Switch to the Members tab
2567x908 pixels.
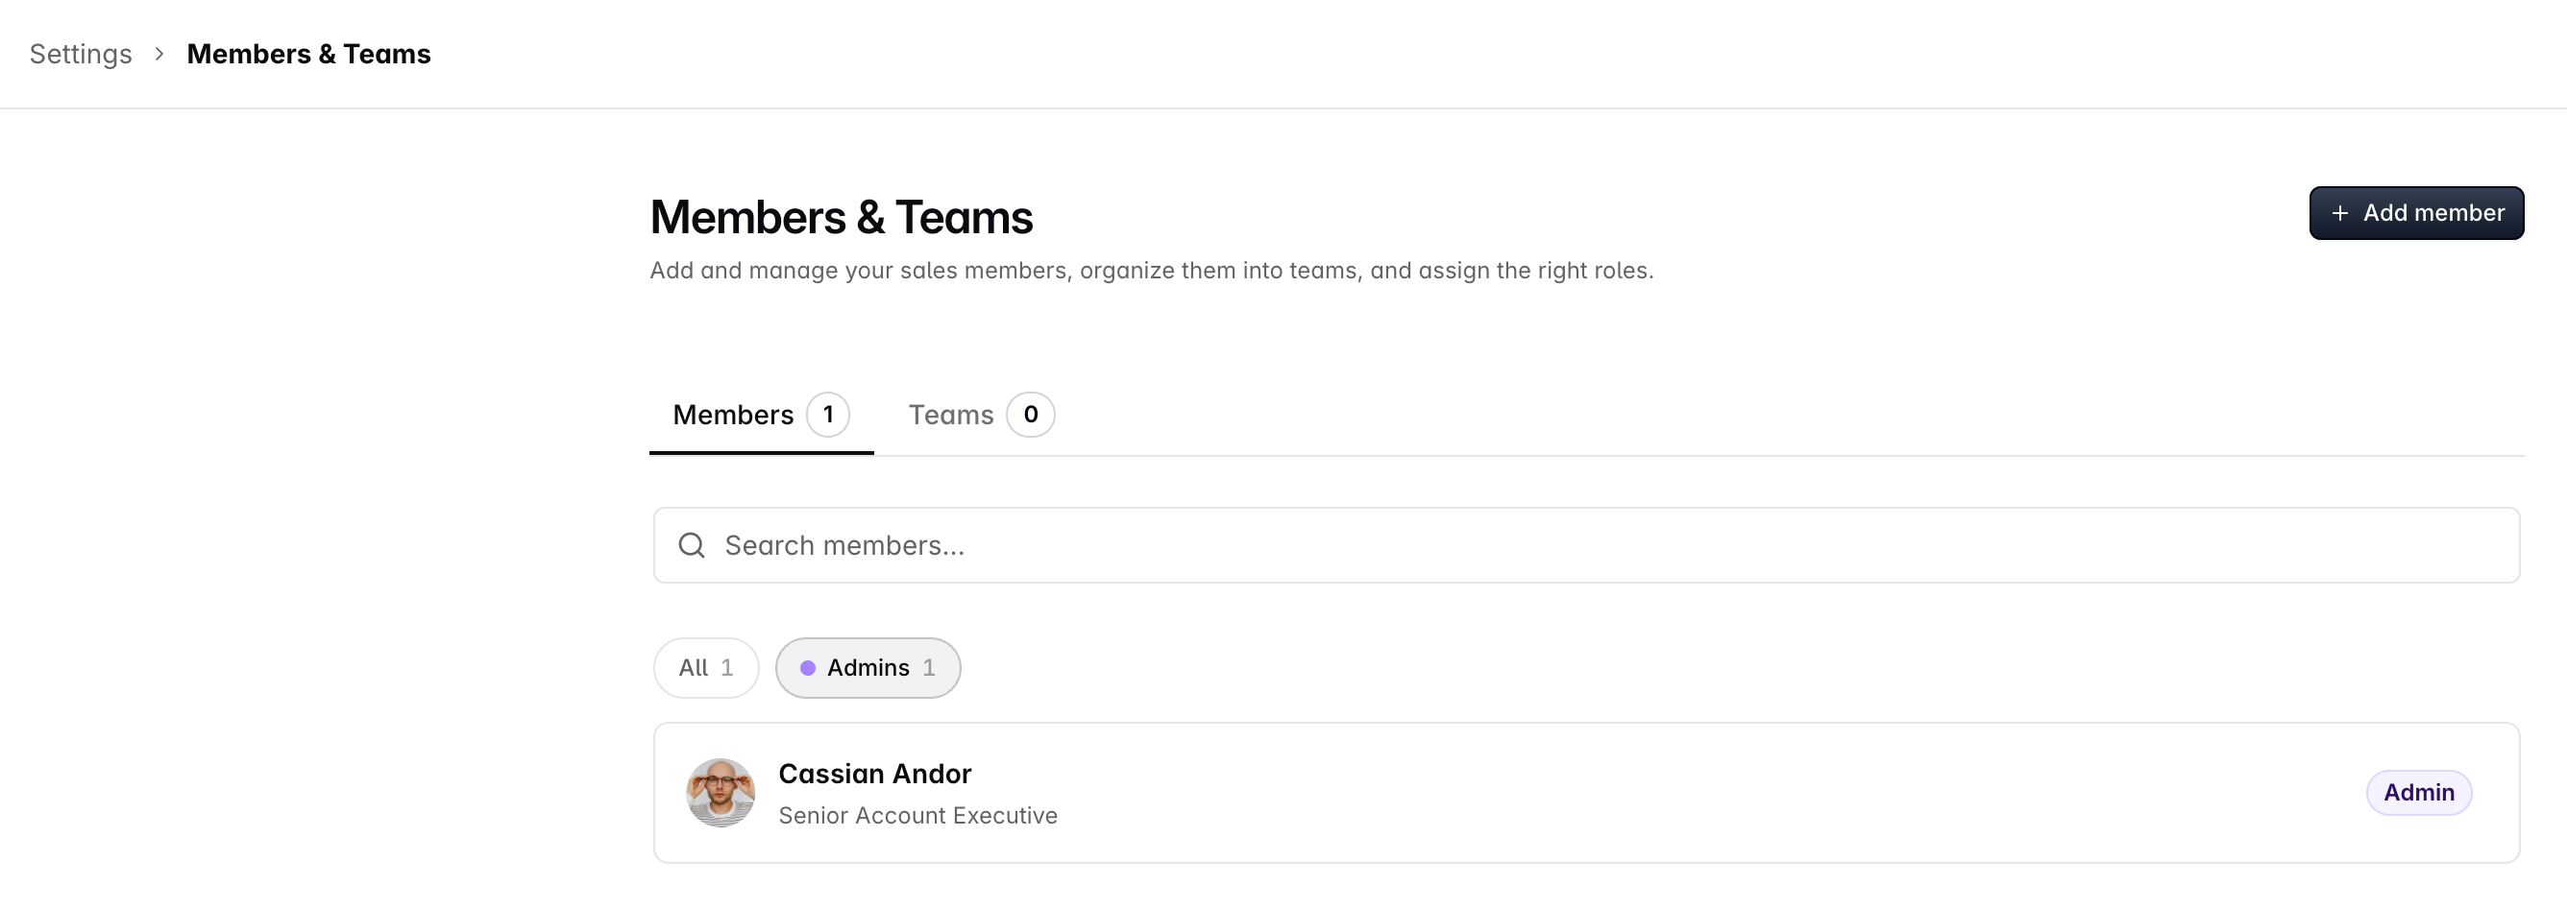pos(761,415)
